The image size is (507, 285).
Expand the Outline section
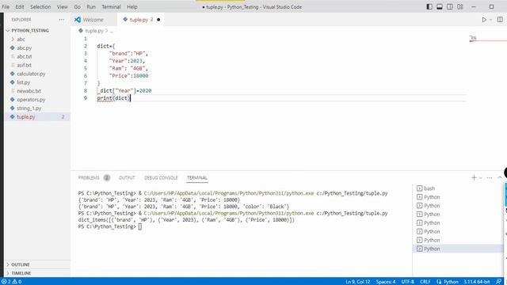[x=21, y=264]
